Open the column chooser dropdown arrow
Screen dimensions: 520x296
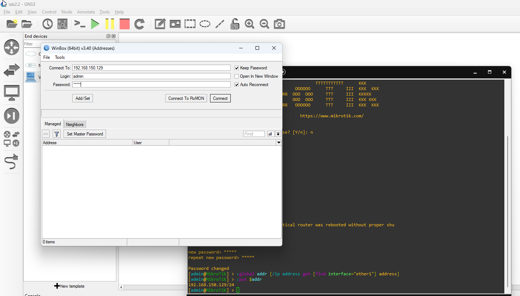pos(279,143)
